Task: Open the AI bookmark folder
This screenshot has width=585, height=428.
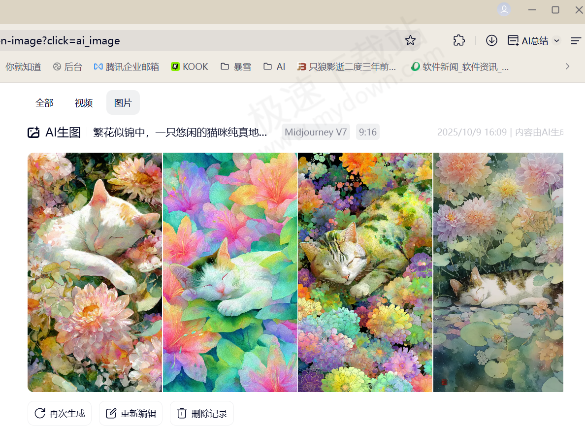Action: pyautogui.click(x=274, y=66)
